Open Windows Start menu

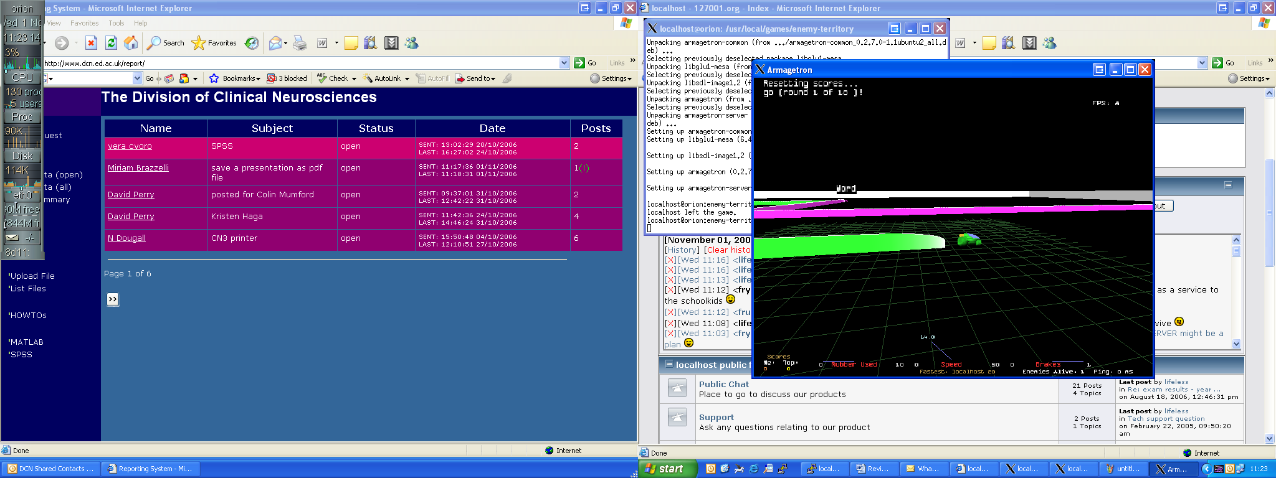[667, 469]
